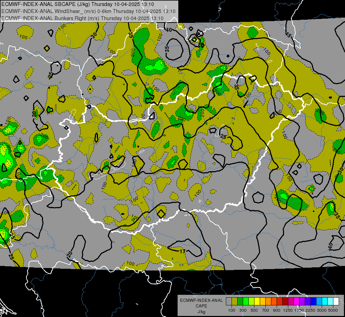Viewport: 345px width, 317px height.
Task: Select the yellow swatch in CAPE legend
Action: (257, 301)
